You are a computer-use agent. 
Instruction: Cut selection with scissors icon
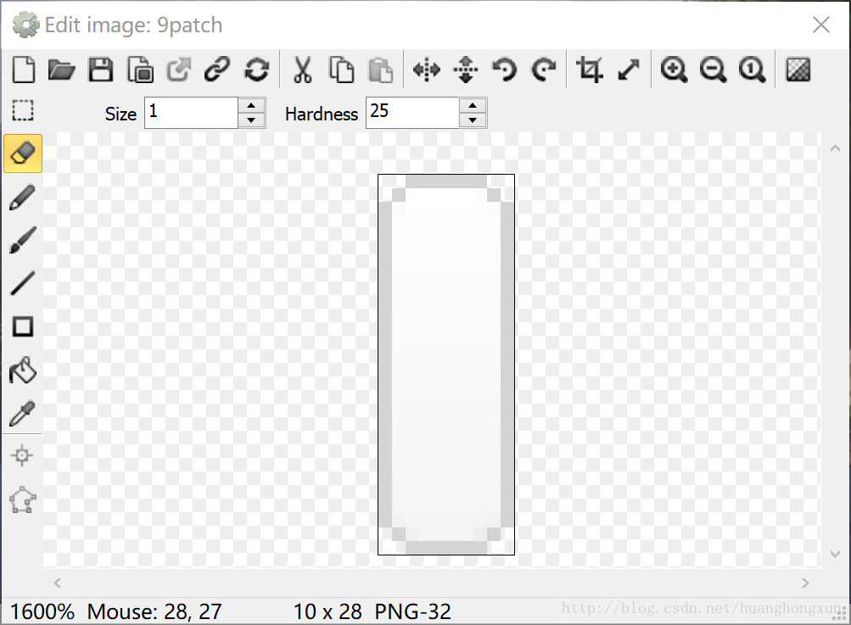[x=302, y=70]
